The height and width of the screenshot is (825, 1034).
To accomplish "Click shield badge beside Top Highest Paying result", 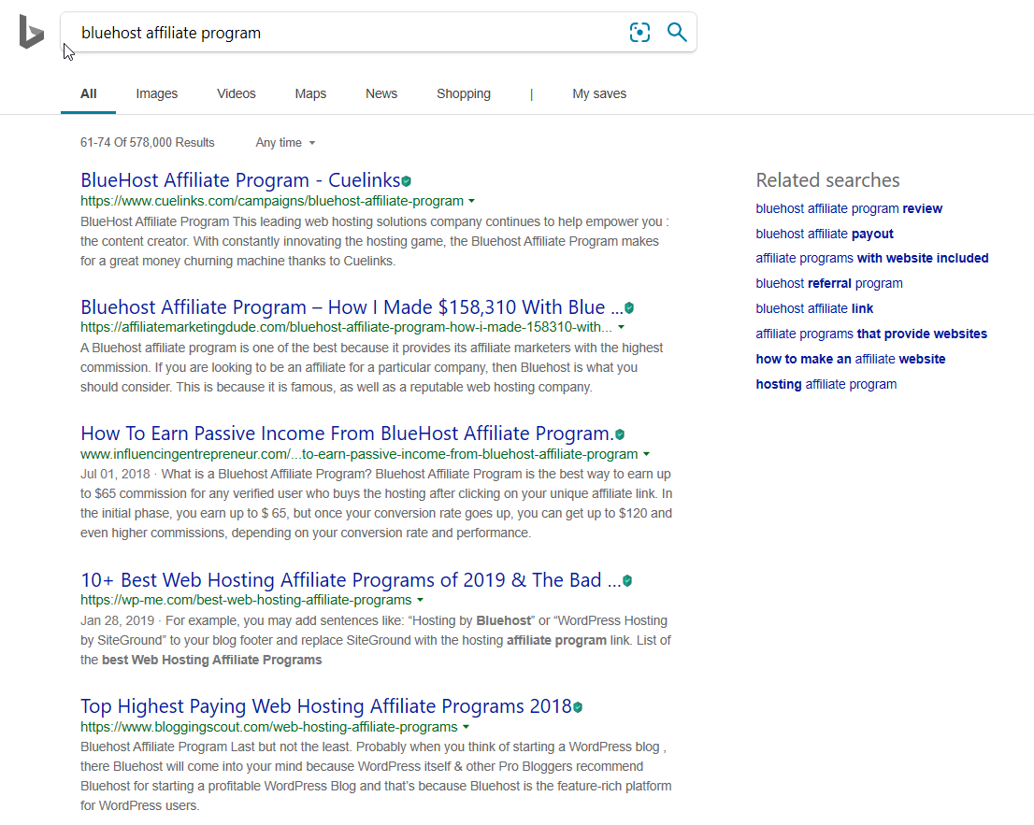I will [x=578, y=707].
